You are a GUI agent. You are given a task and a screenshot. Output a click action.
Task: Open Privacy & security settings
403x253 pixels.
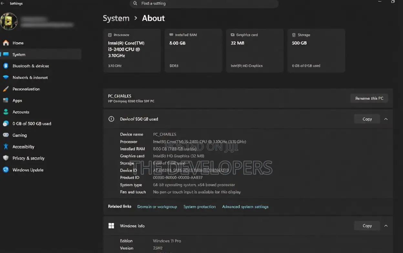41,158
